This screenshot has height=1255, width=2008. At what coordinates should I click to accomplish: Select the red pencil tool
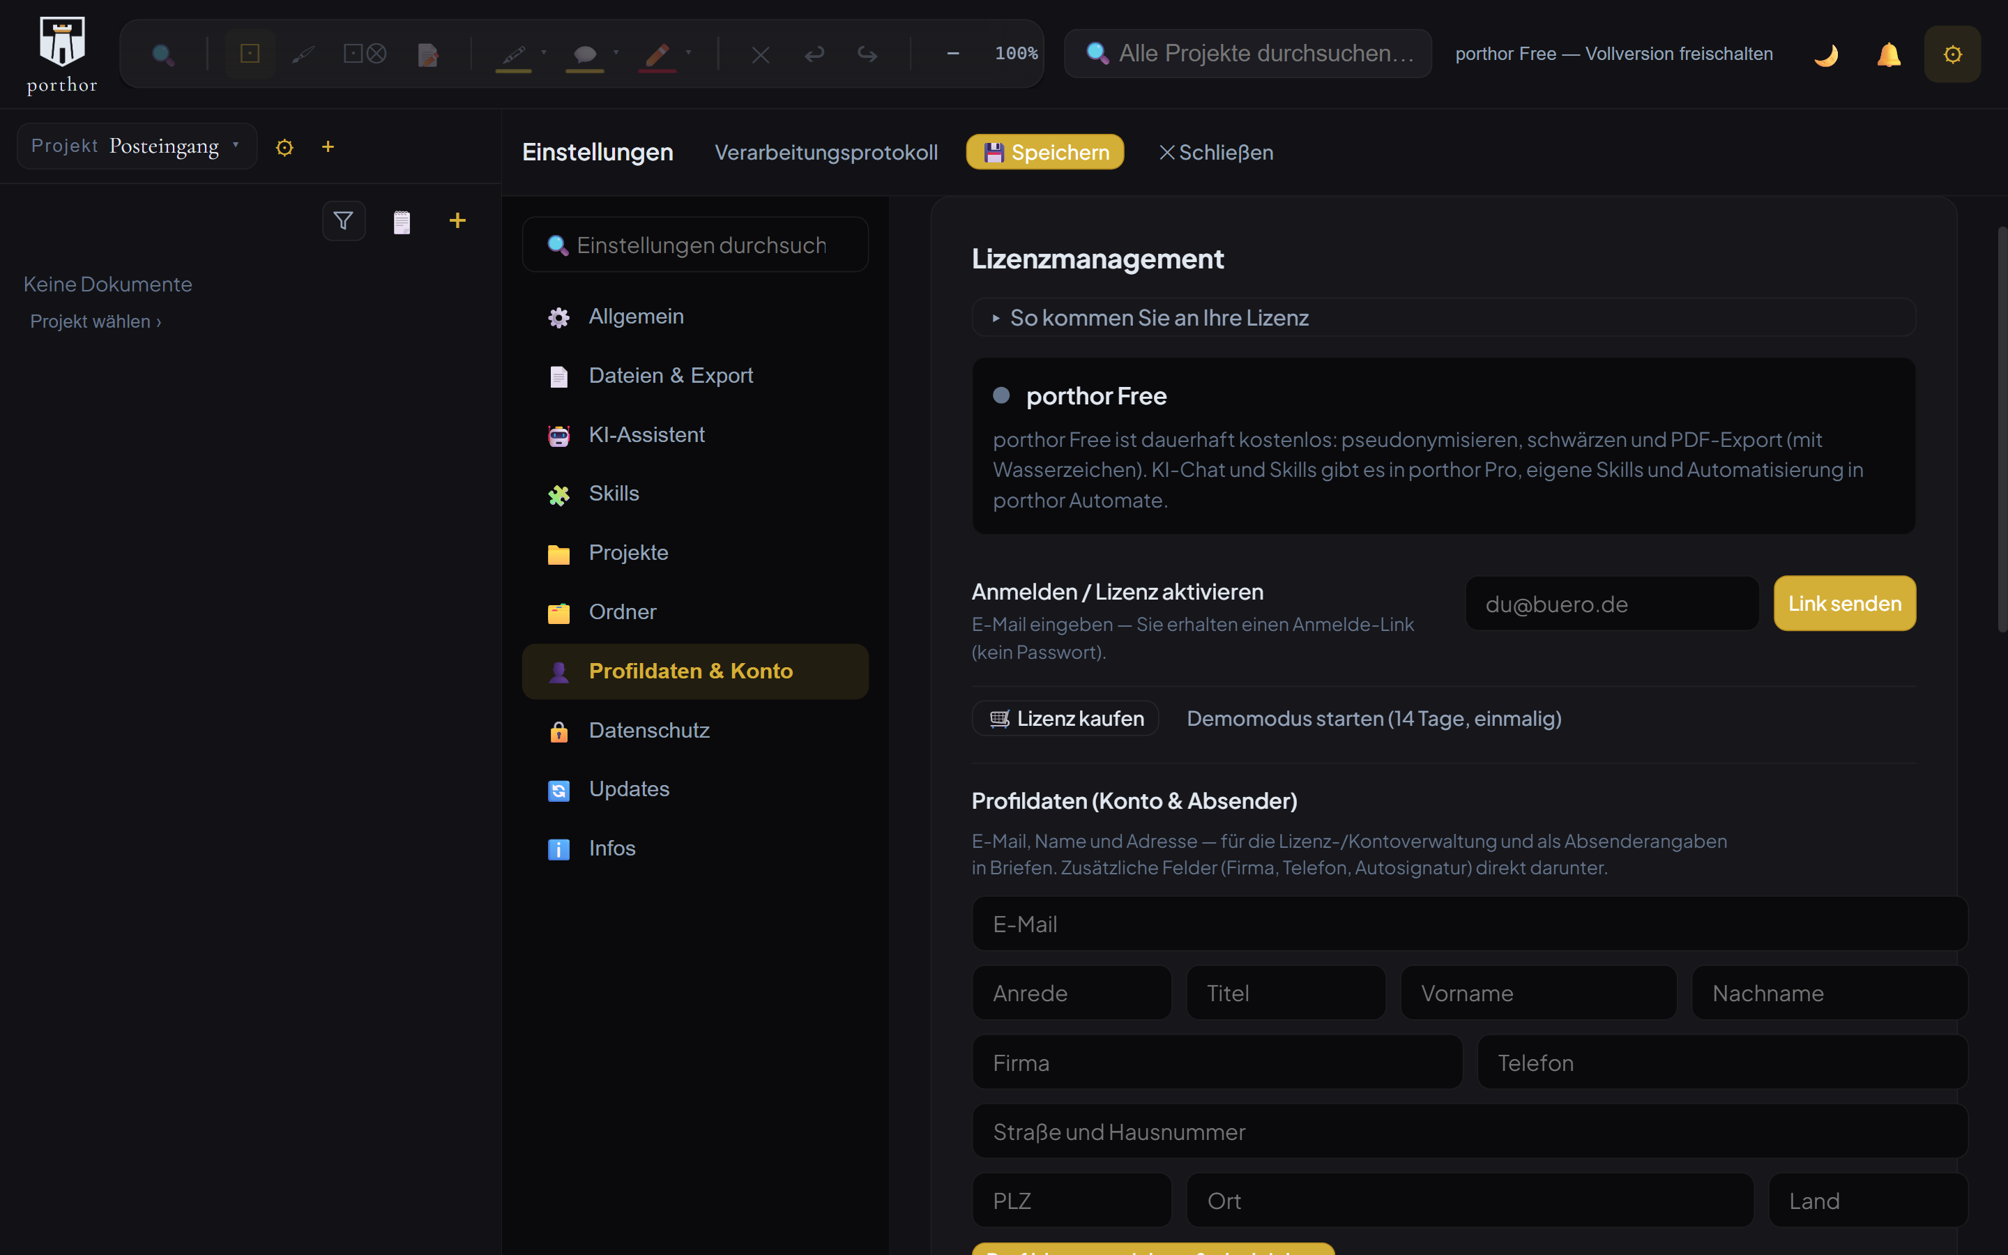[657, 55]
